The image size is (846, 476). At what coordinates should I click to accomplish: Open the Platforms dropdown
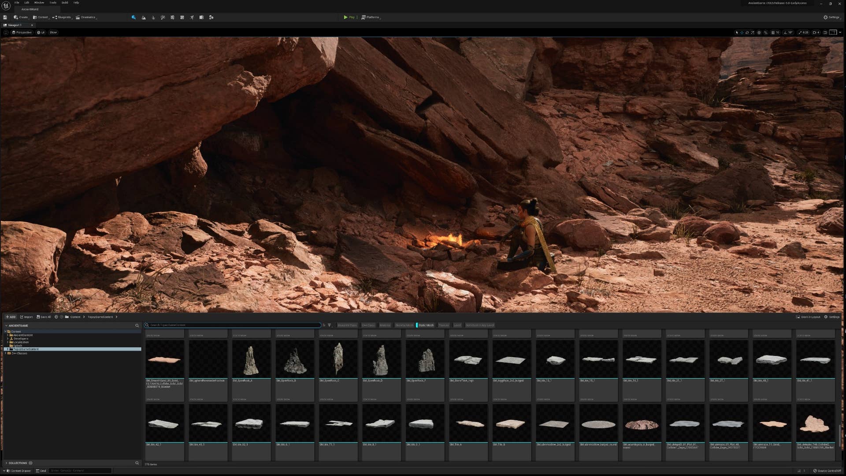point(371,17)
